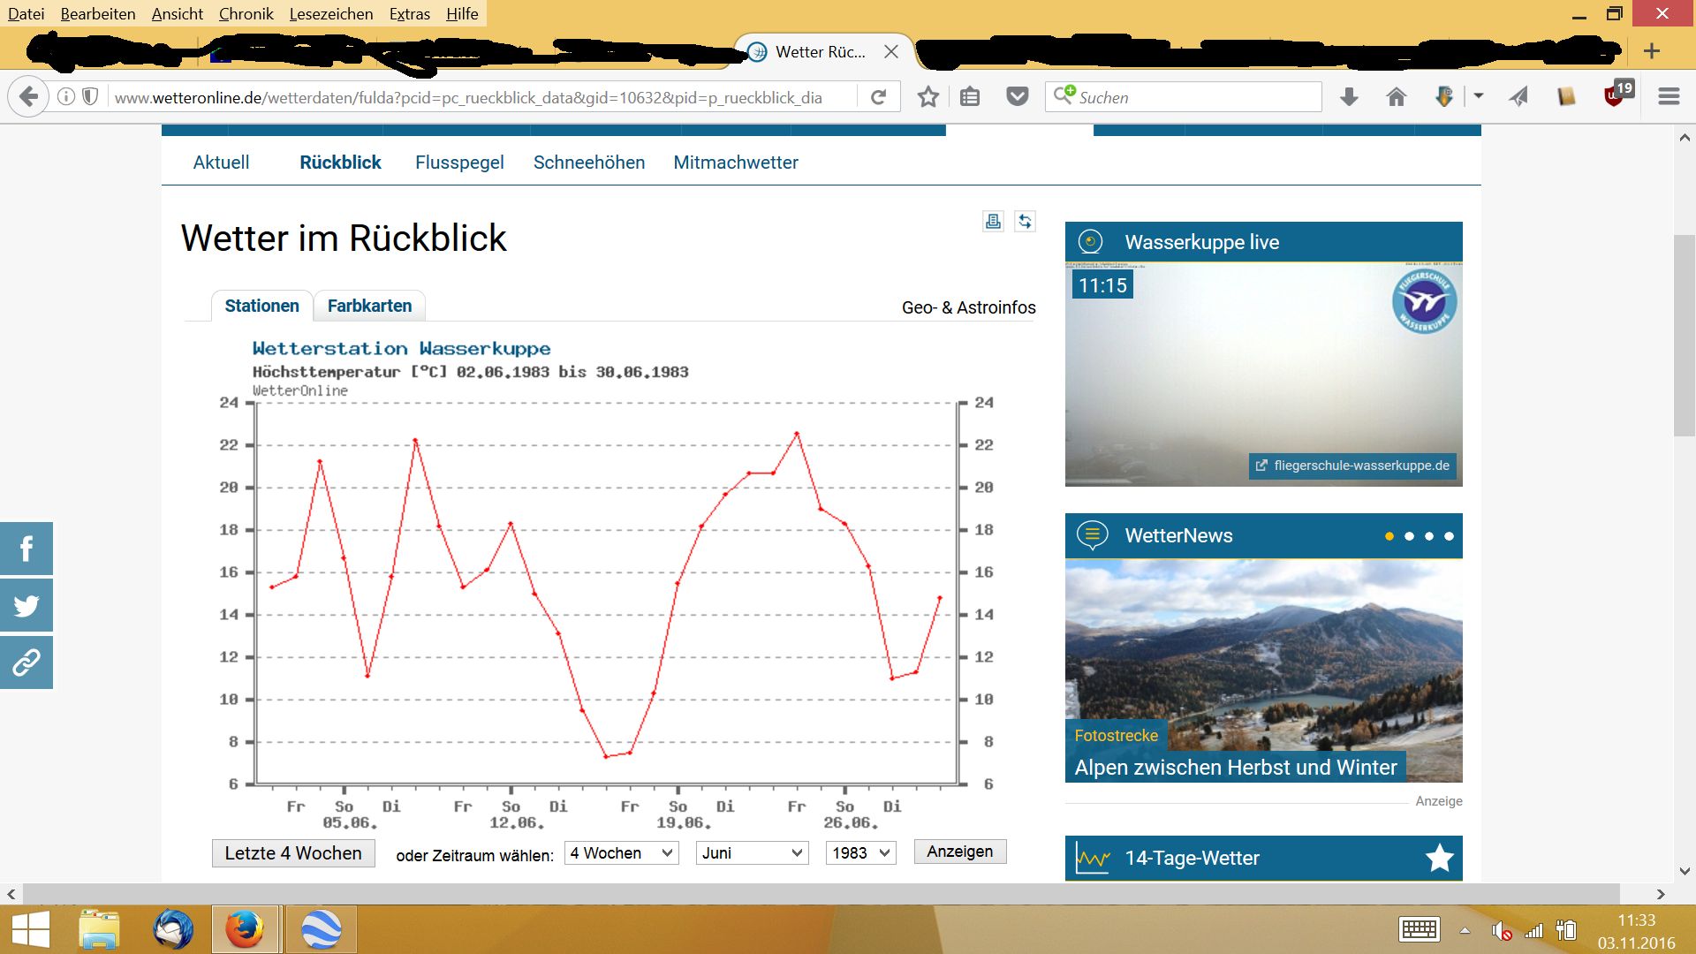The height and width of the screenshot is (954, 1696).
Task: Open Firefox hamburger menu
Action: (1669, 97)
